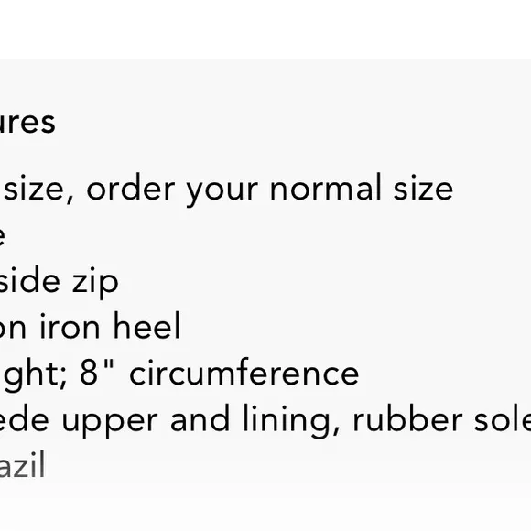Click the word 'rubber' in materials line
This screenshot has width=531, height=531.
[407, 418]
